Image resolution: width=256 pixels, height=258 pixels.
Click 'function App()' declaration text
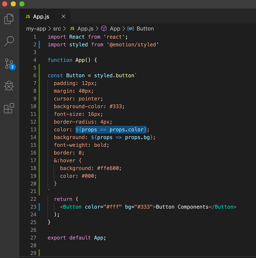click(69, 60)
